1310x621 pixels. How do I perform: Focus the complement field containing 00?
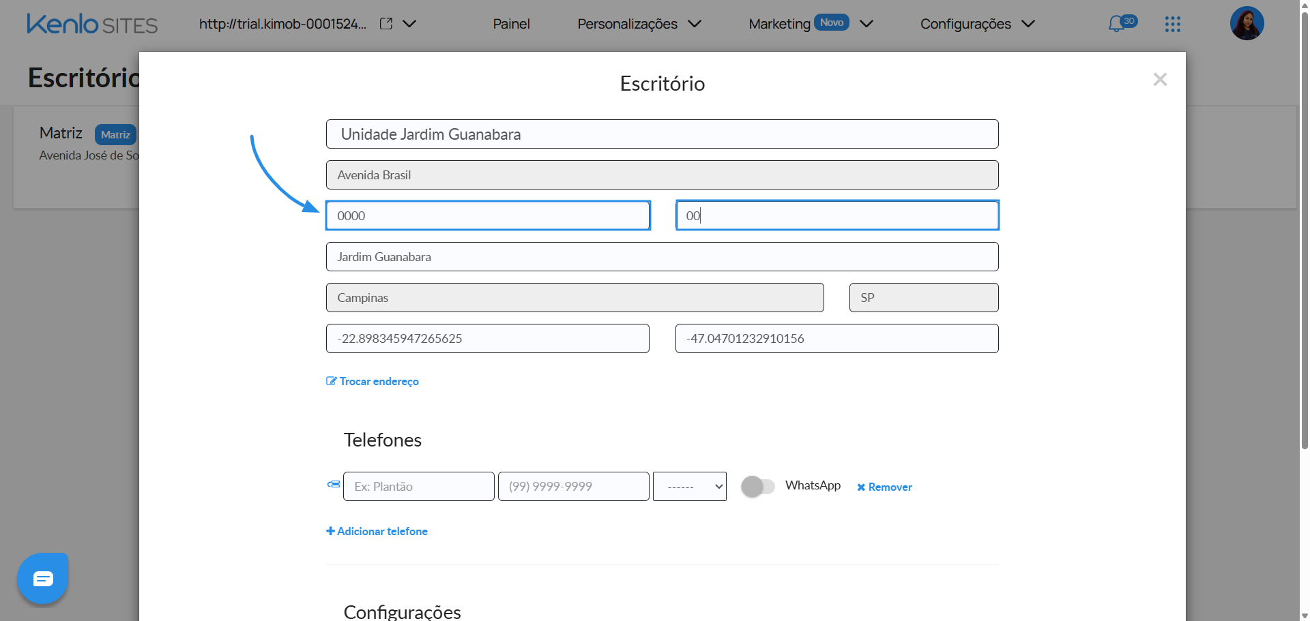pos(837,215)
